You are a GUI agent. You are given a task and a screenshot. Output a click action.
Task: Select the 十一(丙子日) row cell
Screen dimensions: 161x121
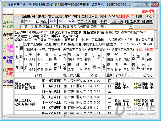[x=52, y=86]
